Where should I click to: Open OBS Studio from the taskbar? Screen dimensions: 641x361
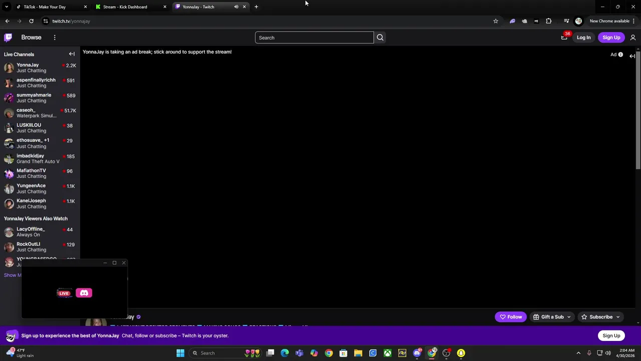pos(446,353)
